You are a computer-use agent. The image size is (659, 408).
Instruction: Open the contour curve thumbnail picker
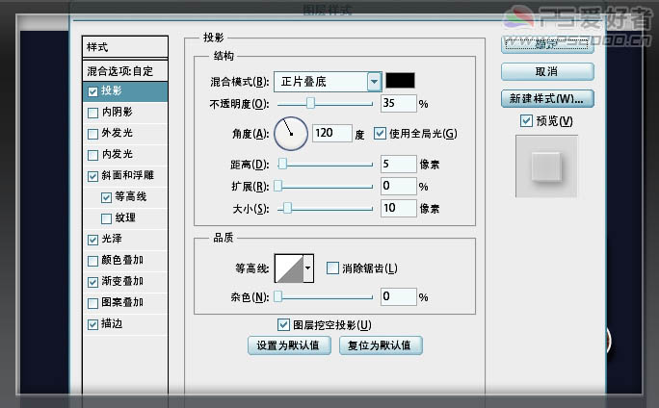click(289, 268)
